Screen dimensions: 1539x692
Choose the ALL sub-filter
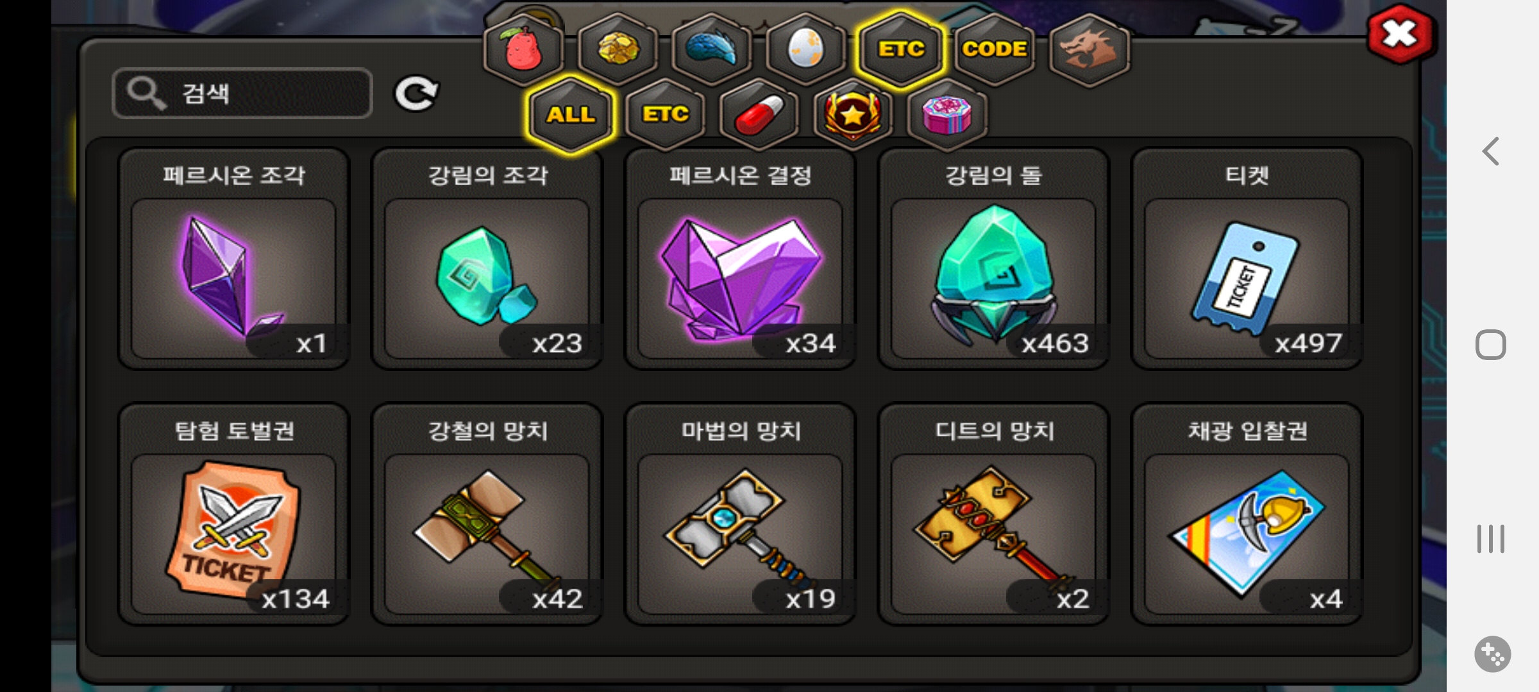[x=571, y=115]
